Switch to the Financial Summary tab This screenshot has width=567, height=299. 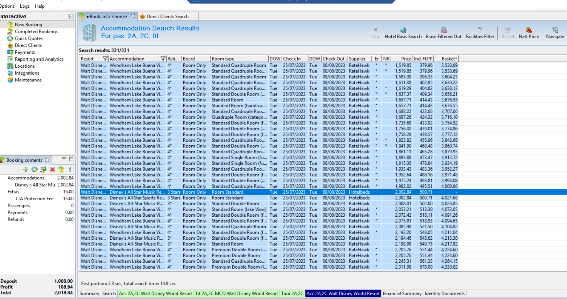(x=402, y=293)
